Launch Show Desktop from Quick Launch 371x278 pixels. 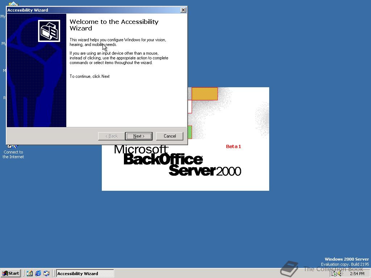tap(29, 274)
